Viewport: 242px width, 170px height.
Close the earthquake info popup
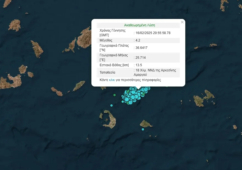pyautogui.click(x=182, y=22)
